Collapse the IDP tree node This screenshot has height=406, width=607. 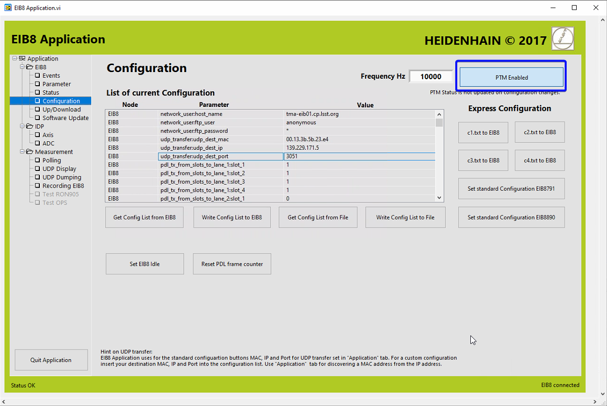point(22,127)
